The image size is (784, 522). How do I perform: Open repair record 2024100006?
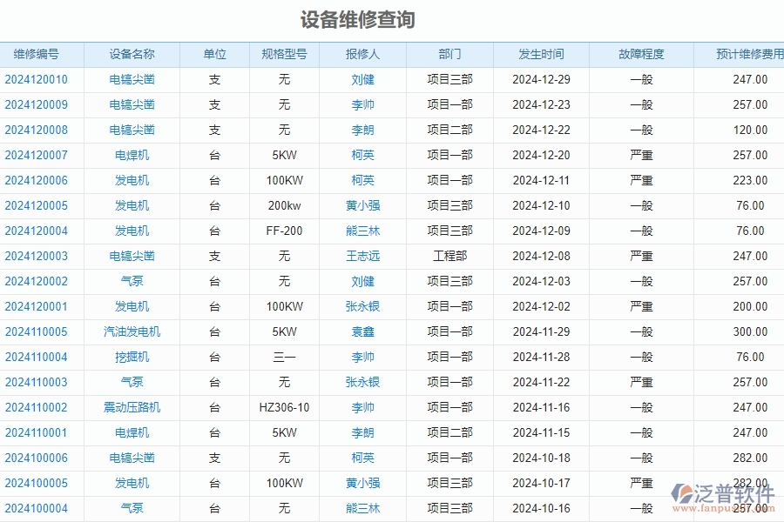(38, 458)
